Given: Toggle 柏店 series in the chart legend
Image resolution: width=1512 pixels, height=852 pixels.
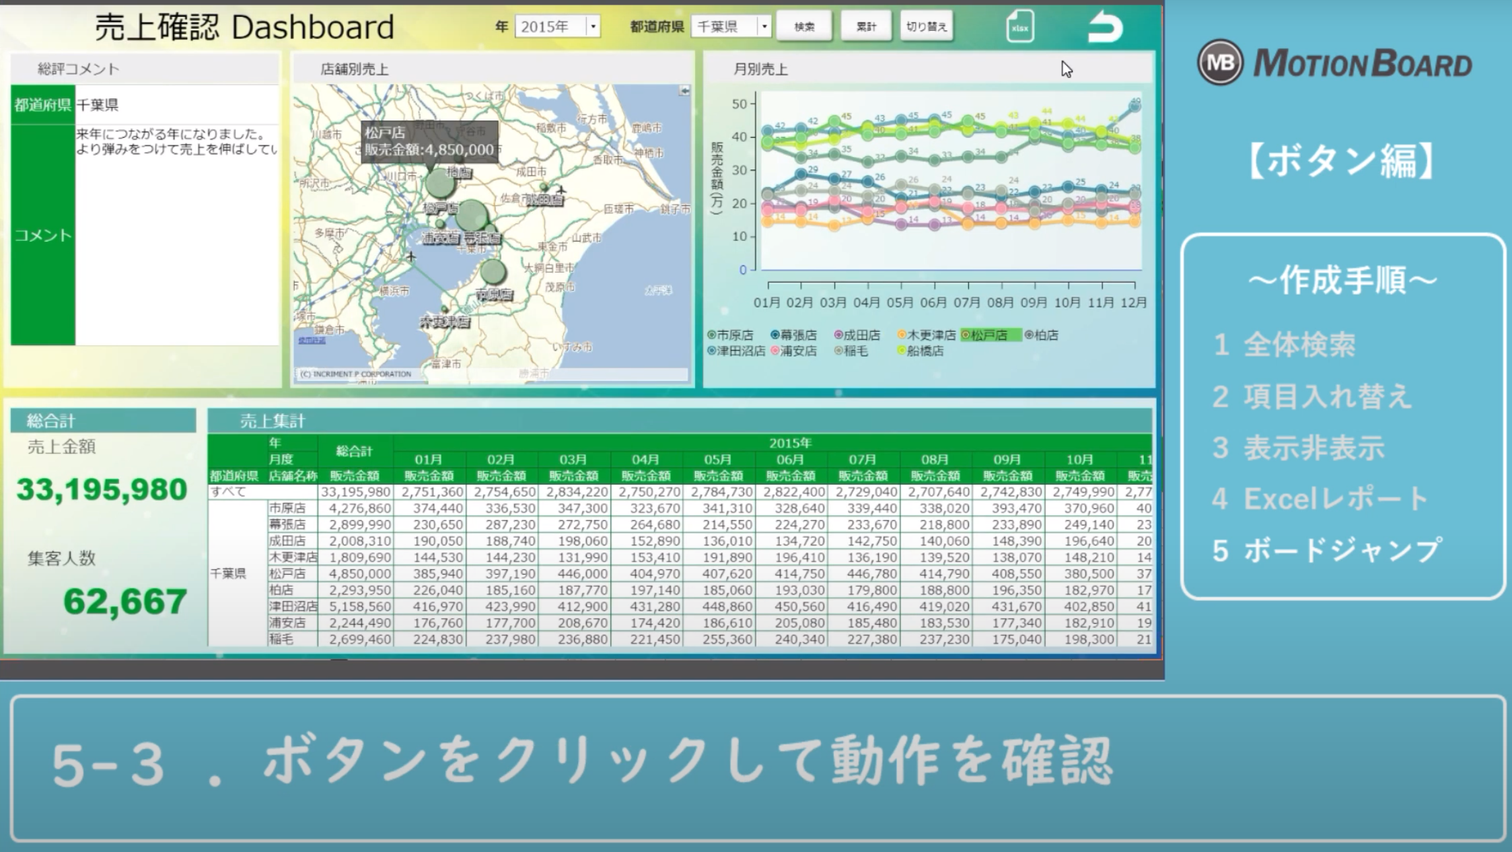Looking at the screenshot, I should (x=1041, y=335).
